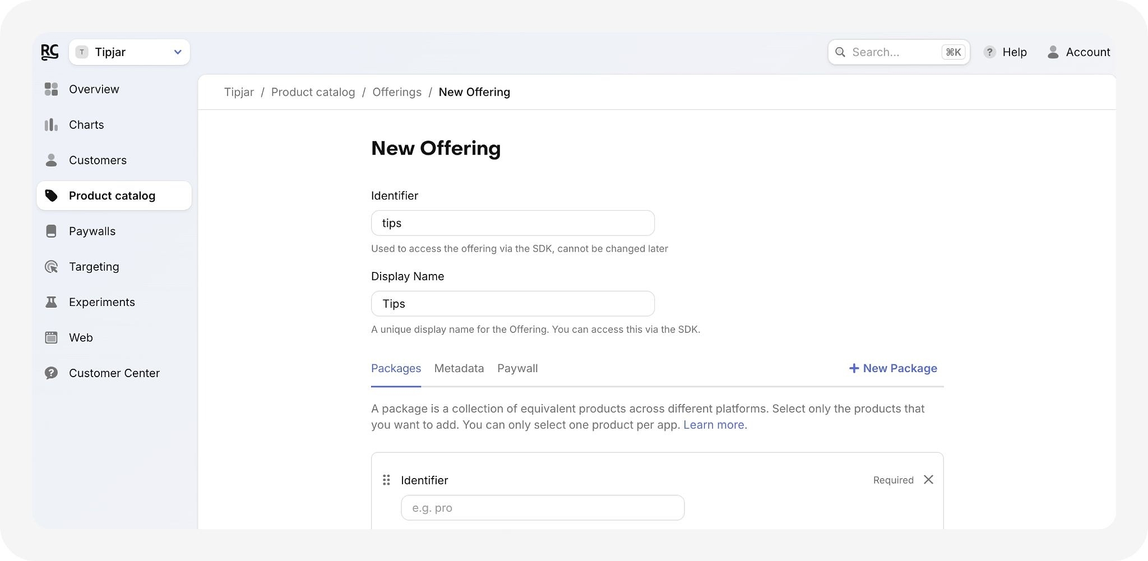Click the Display Name field containing Tips
Screen dimensions: 1148x561
513,304
